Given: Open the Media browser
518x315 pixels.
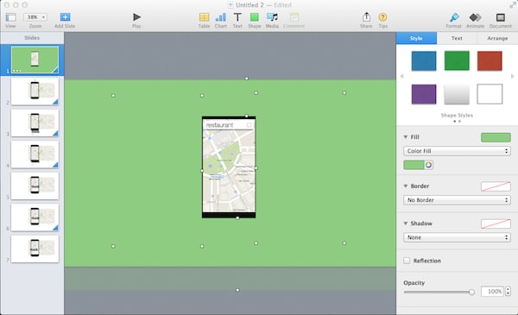Looking at the screenshot, I should [272, 17].
